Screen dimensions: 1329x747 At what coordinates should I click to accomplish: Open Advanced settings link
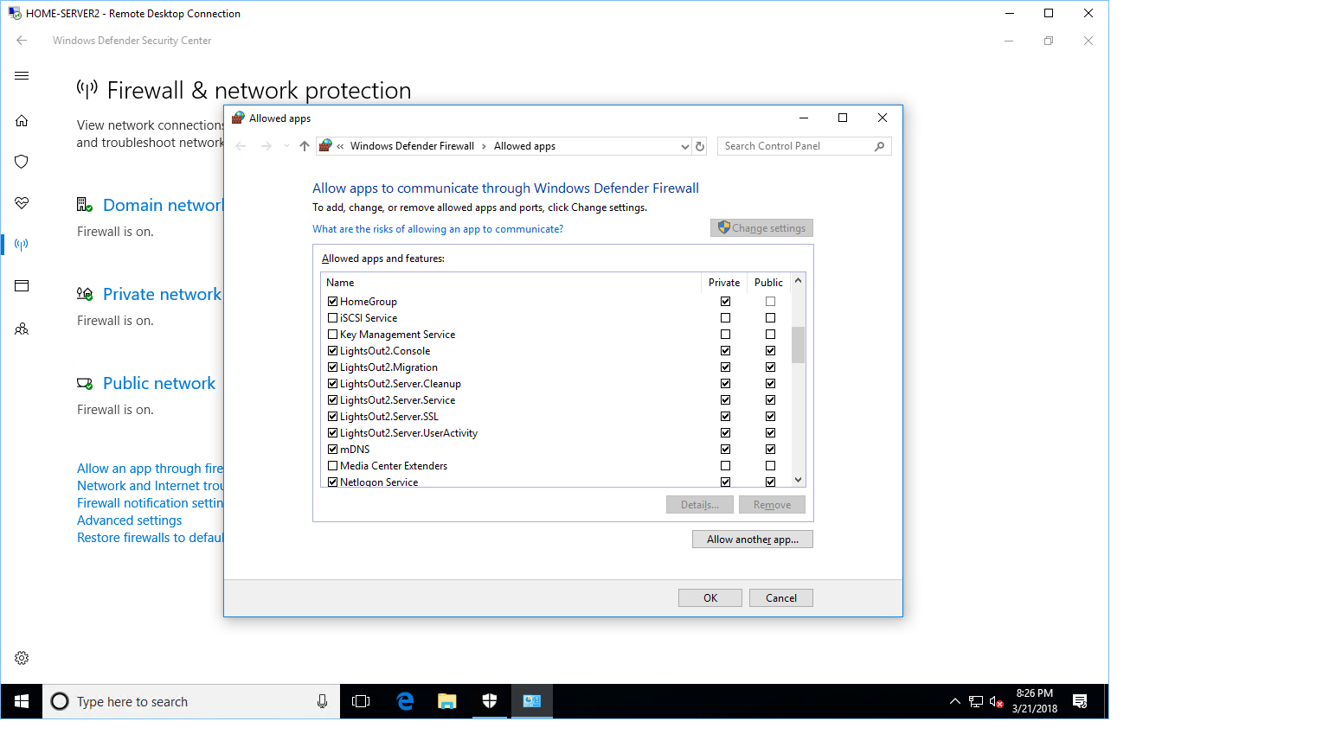tap(130, 520)
